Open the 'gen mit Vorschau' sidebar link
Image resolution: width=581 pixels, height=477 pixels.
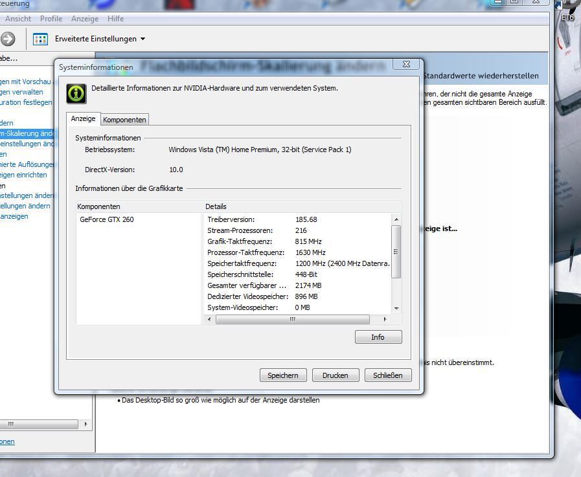25,82
